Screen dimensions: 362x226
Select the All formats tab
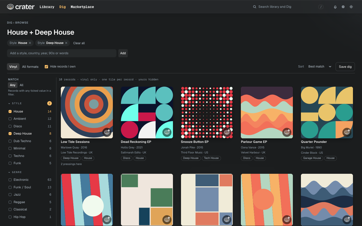point(30,67)
